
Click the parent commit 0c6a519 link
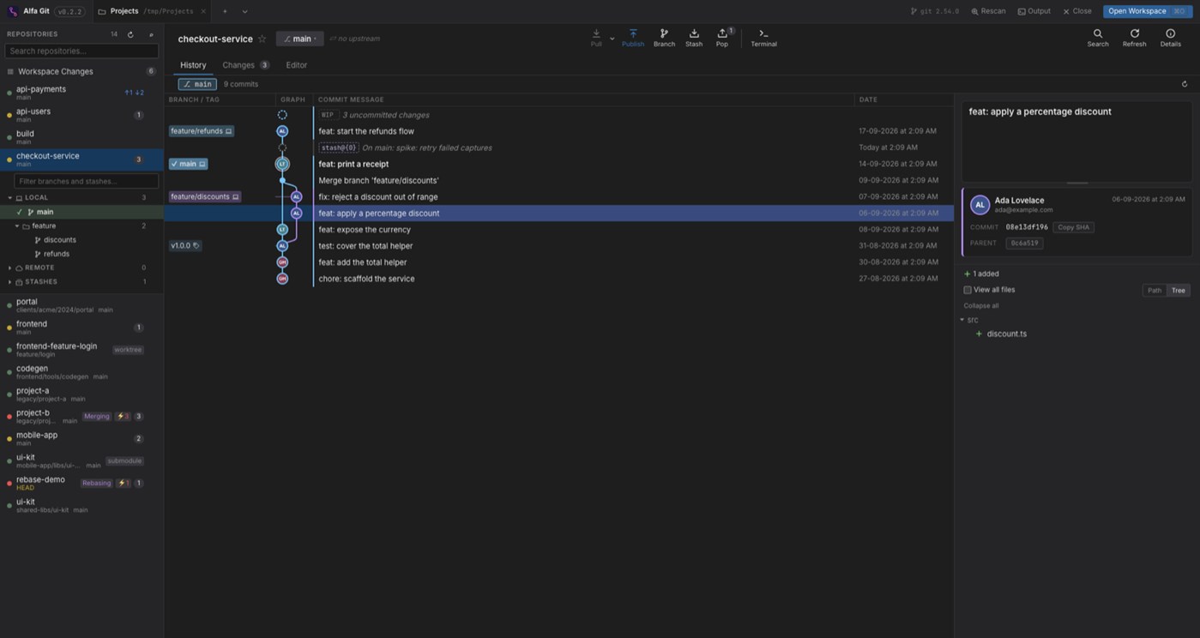pos(1024,243)
